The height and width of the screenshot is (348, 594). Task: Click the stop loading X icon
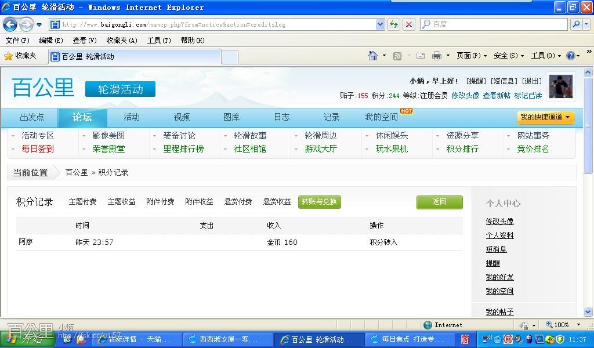tap(409, 24)
